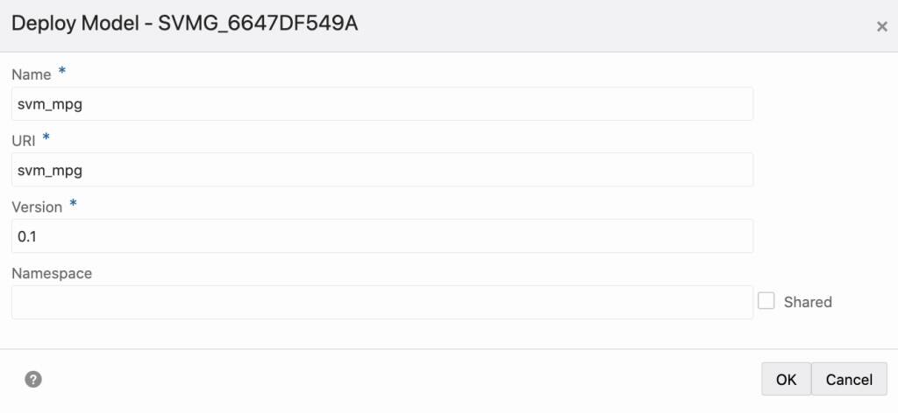Focus the Version input field containing 0.1
The image size is (898, 413).
point(382,236)
